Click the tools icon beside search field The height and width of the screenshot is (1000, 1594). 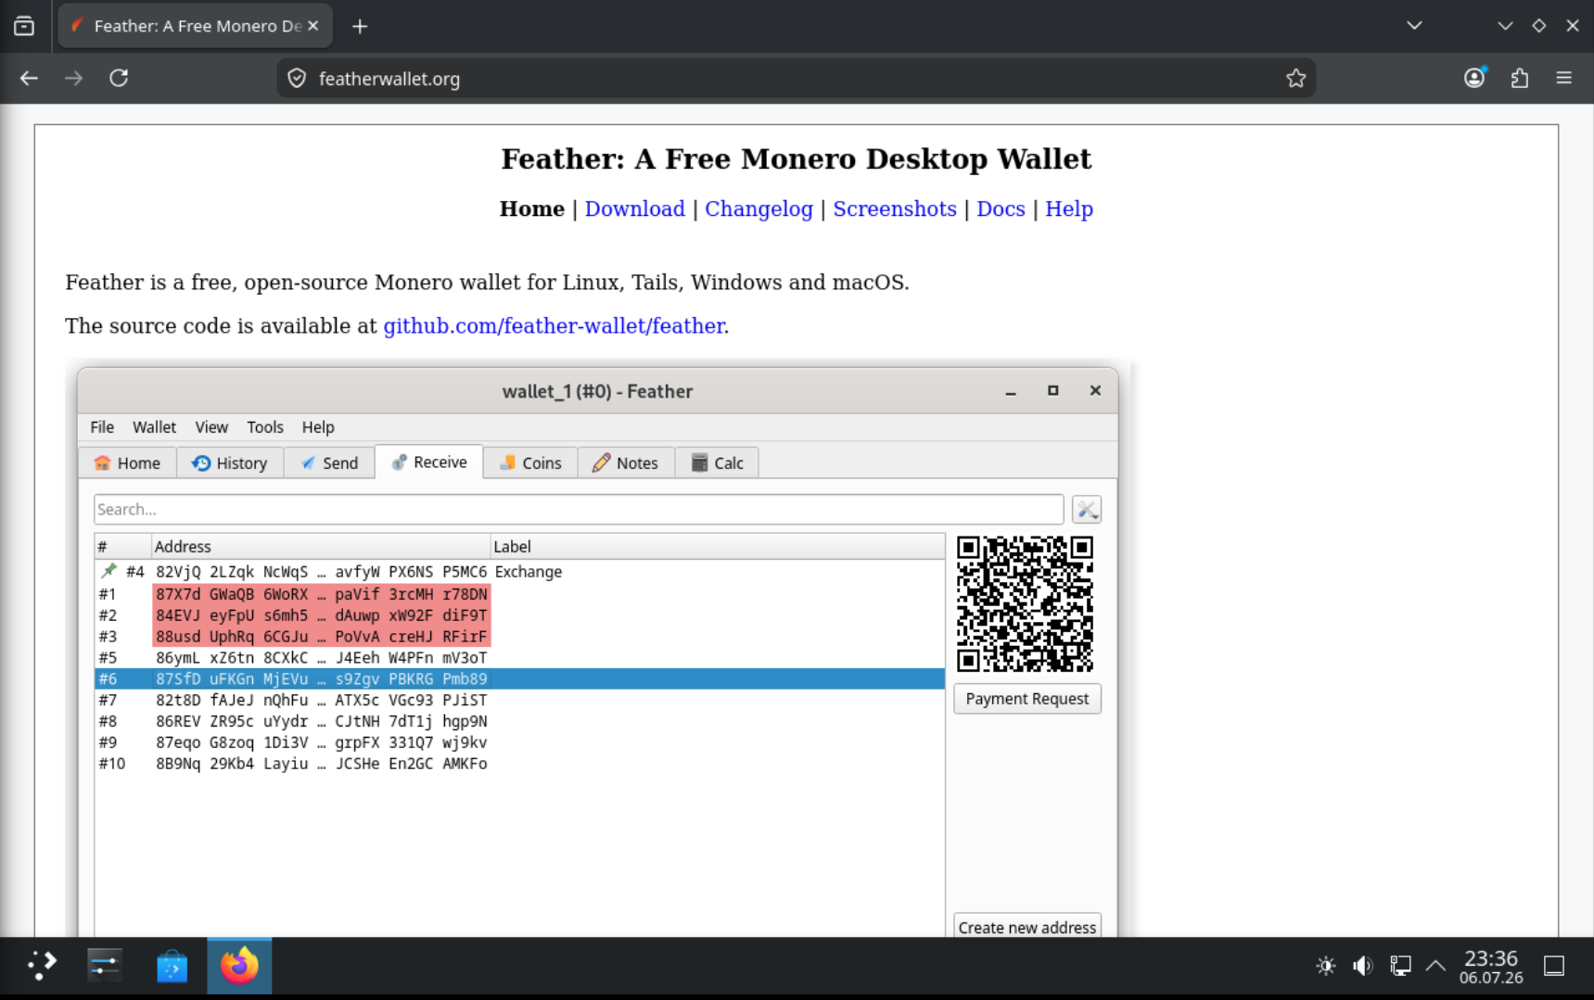click(x=1087, y=510)
